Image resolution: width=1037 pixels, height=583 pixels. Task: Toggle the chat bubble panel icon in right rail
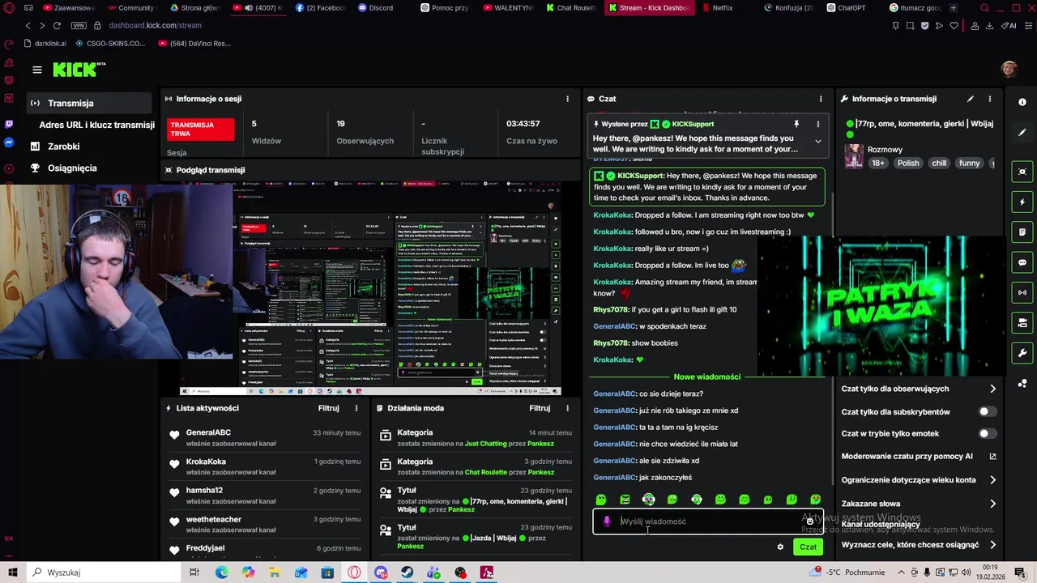pos(1022,262)
